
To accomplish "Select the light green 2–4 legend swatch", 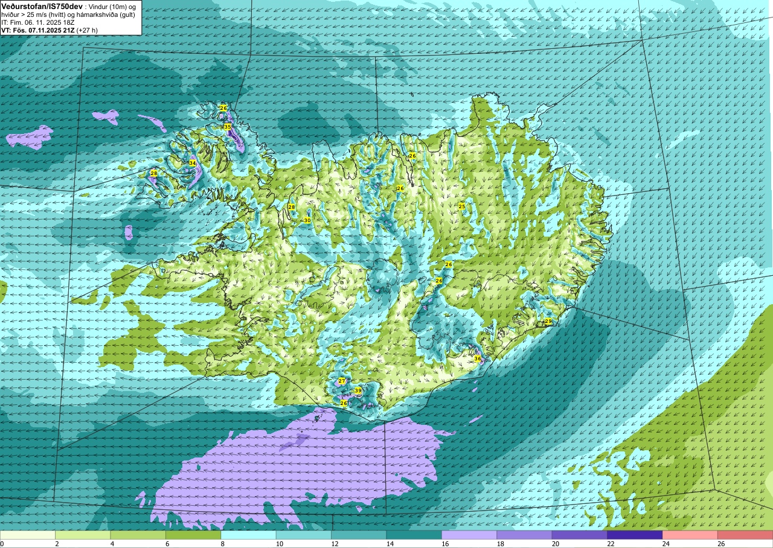I will 83,535.
